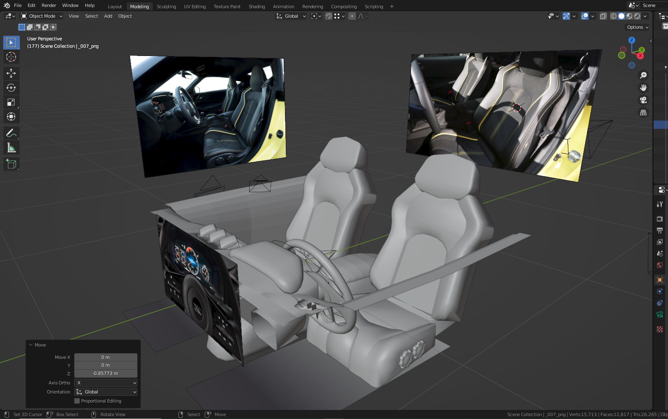Click the Z axis on navigation gizmo
The image size is (668, 419).
[632, 40]
